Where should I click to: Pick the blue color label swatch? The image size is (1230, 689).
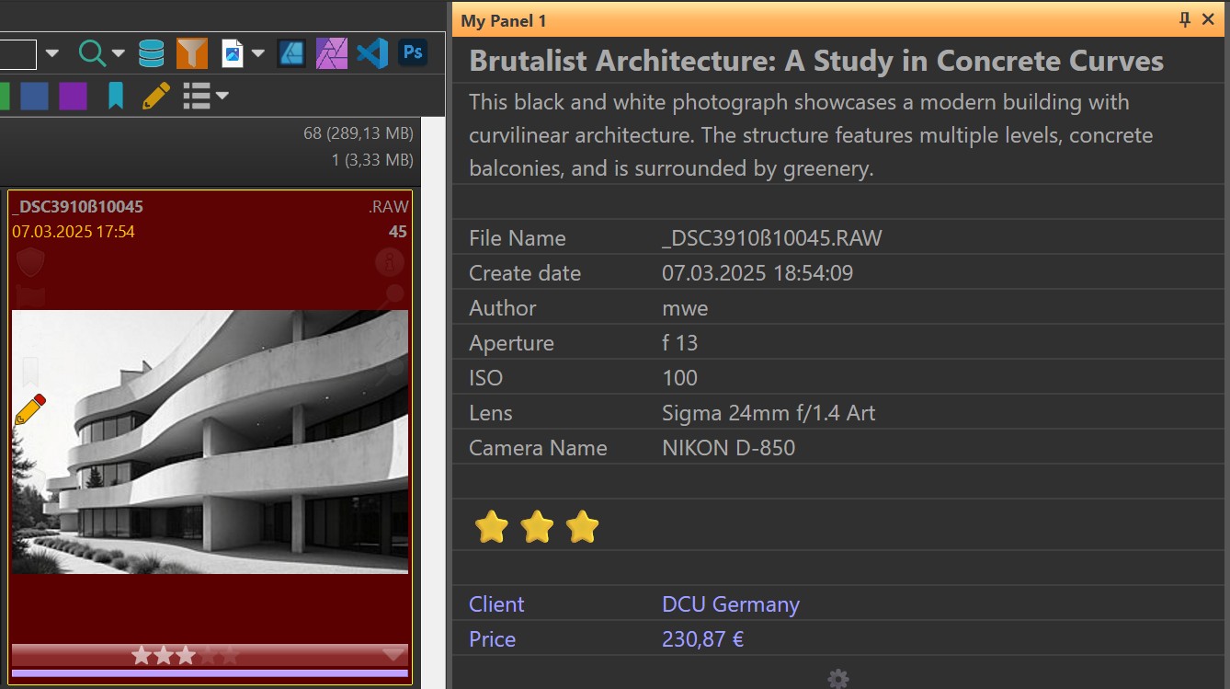coord(34,96)
